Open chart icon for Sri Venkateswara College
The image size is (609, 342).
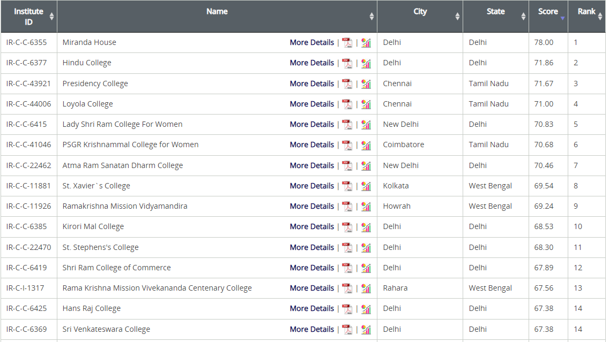coord(366,330)
